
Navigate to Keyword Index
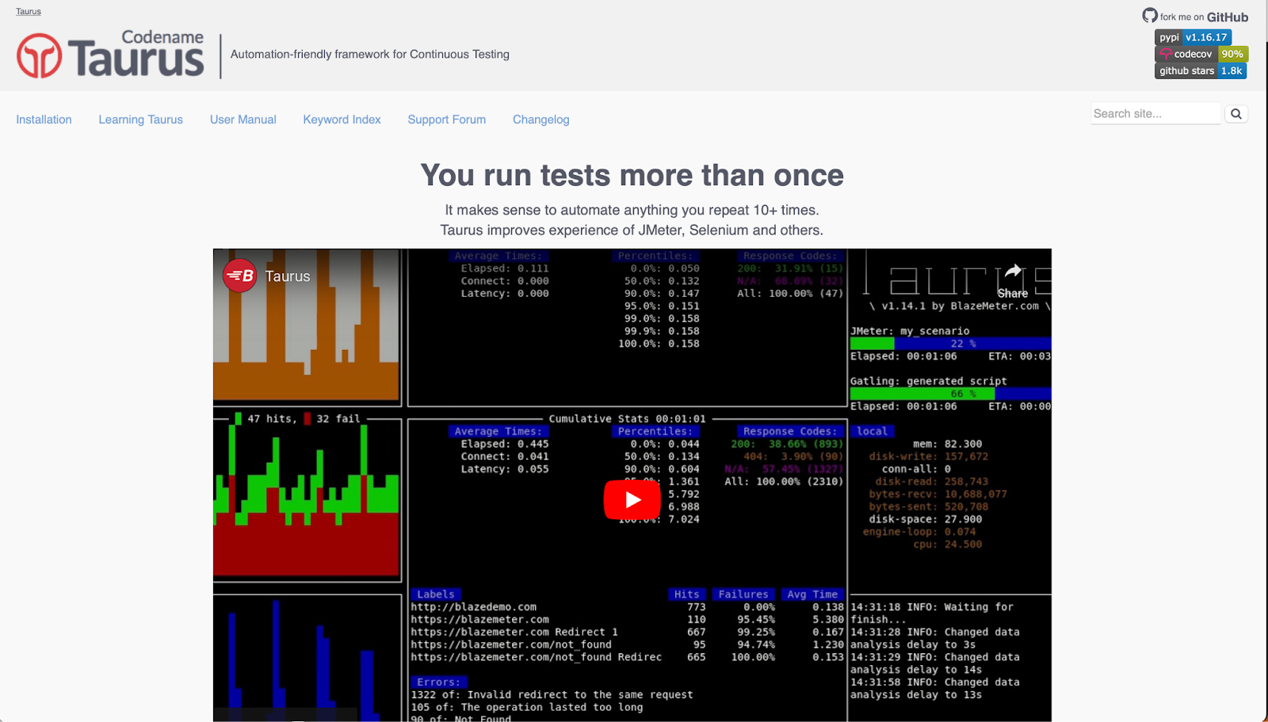342,120
